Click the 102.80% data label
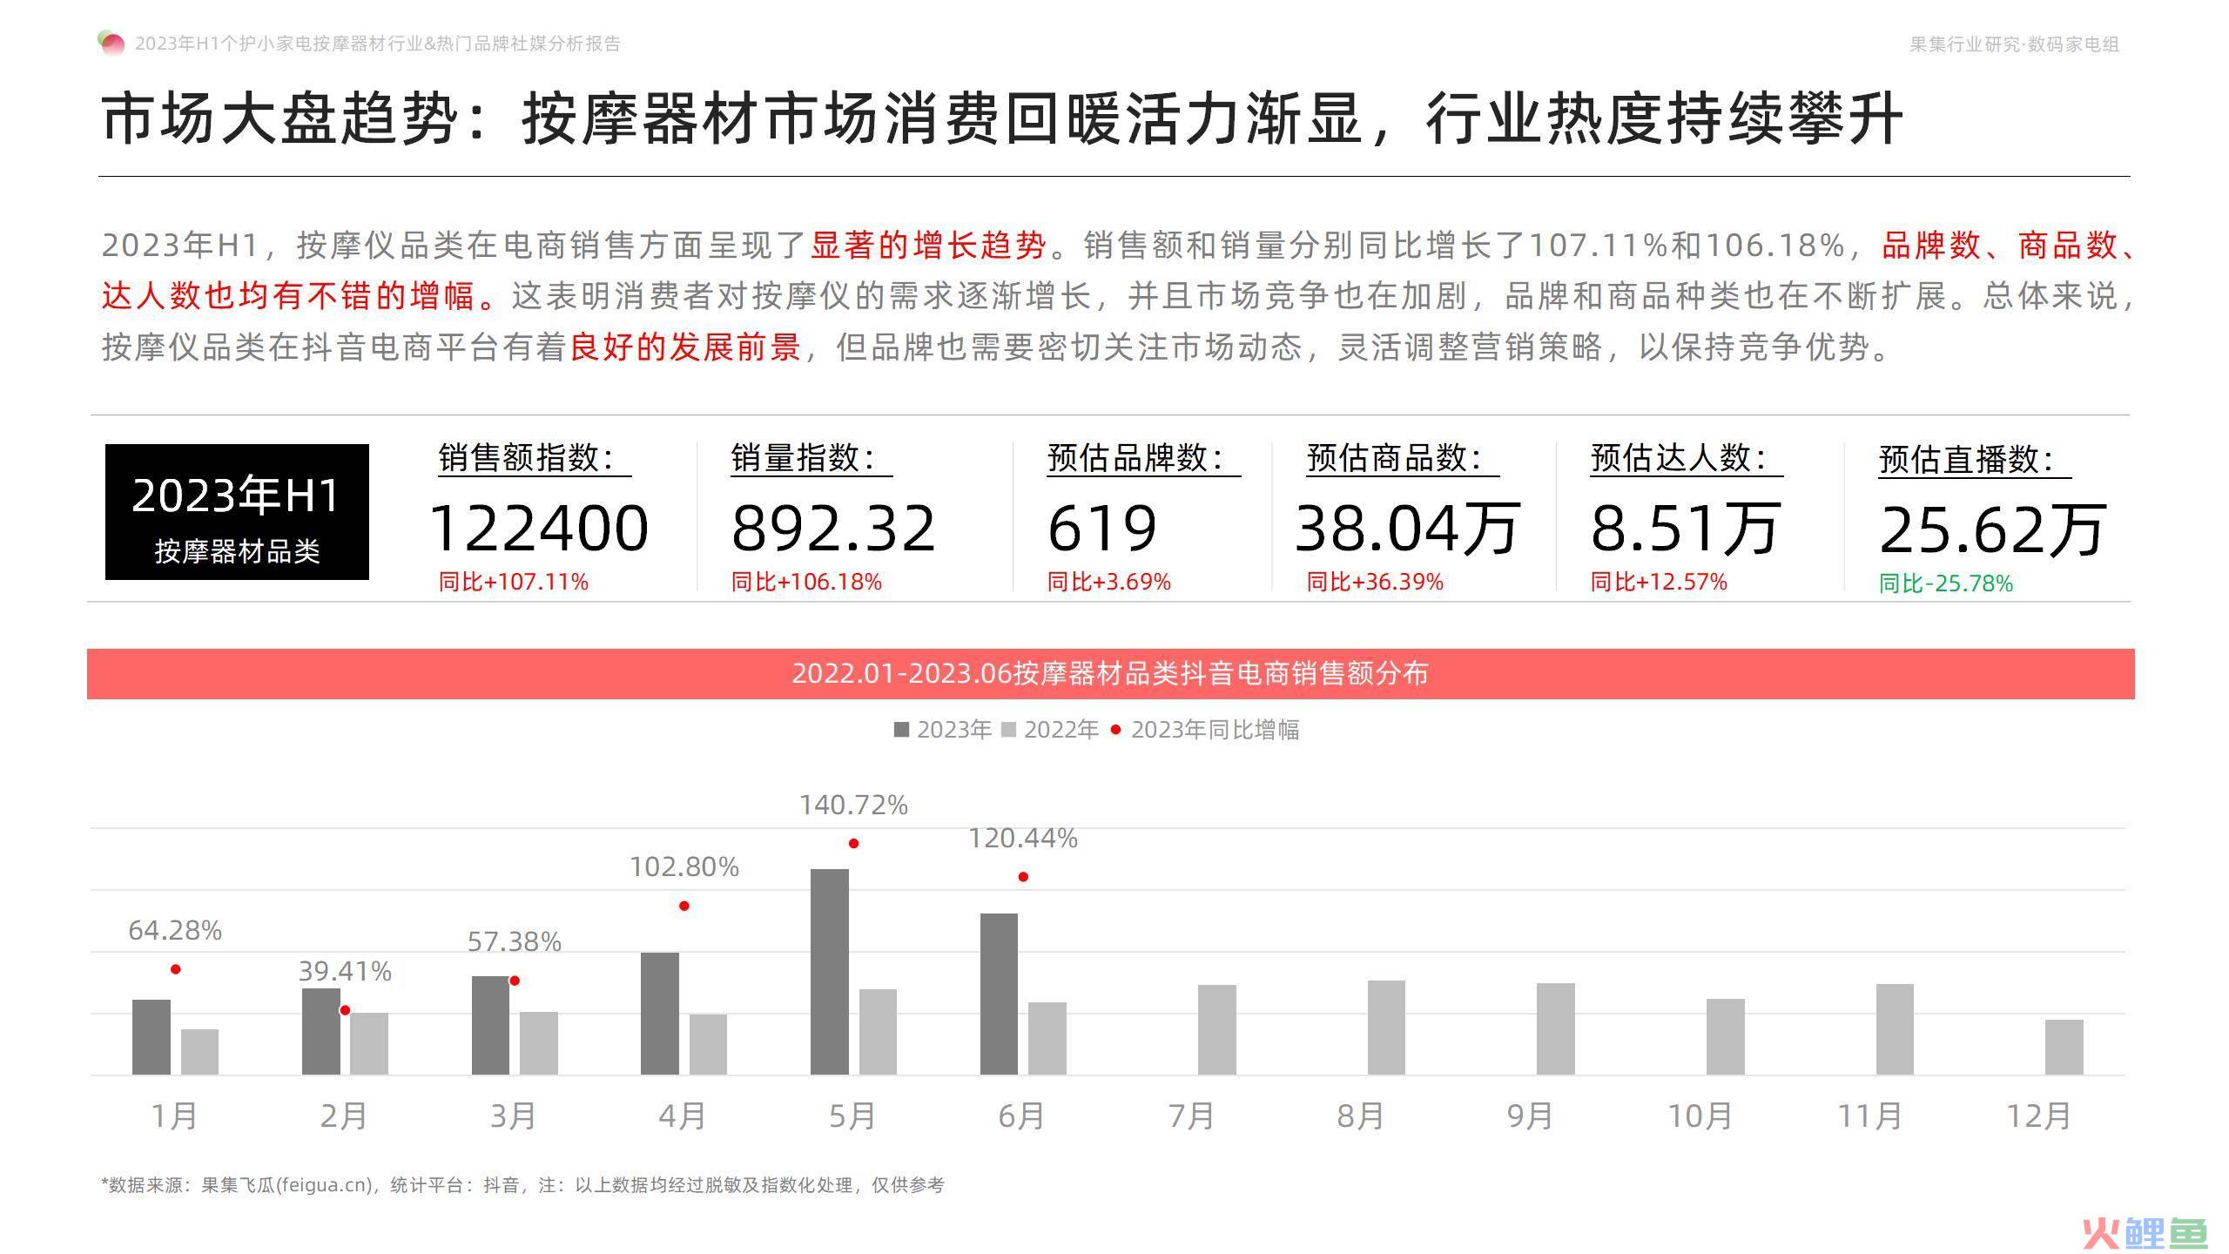 click(x=684, y=867)
